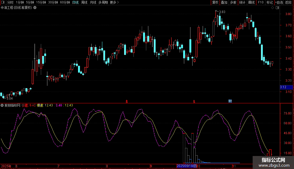The height and width of the screenshot is (169, 294).
Task: Click the first red $ dividend marker
Action: (127, 101)
